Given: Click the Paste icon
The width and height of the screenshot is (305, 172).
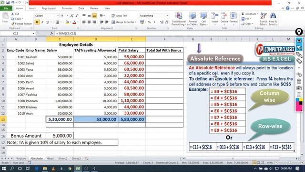Looking at the screenshot, I should click(x=5, y=16).
